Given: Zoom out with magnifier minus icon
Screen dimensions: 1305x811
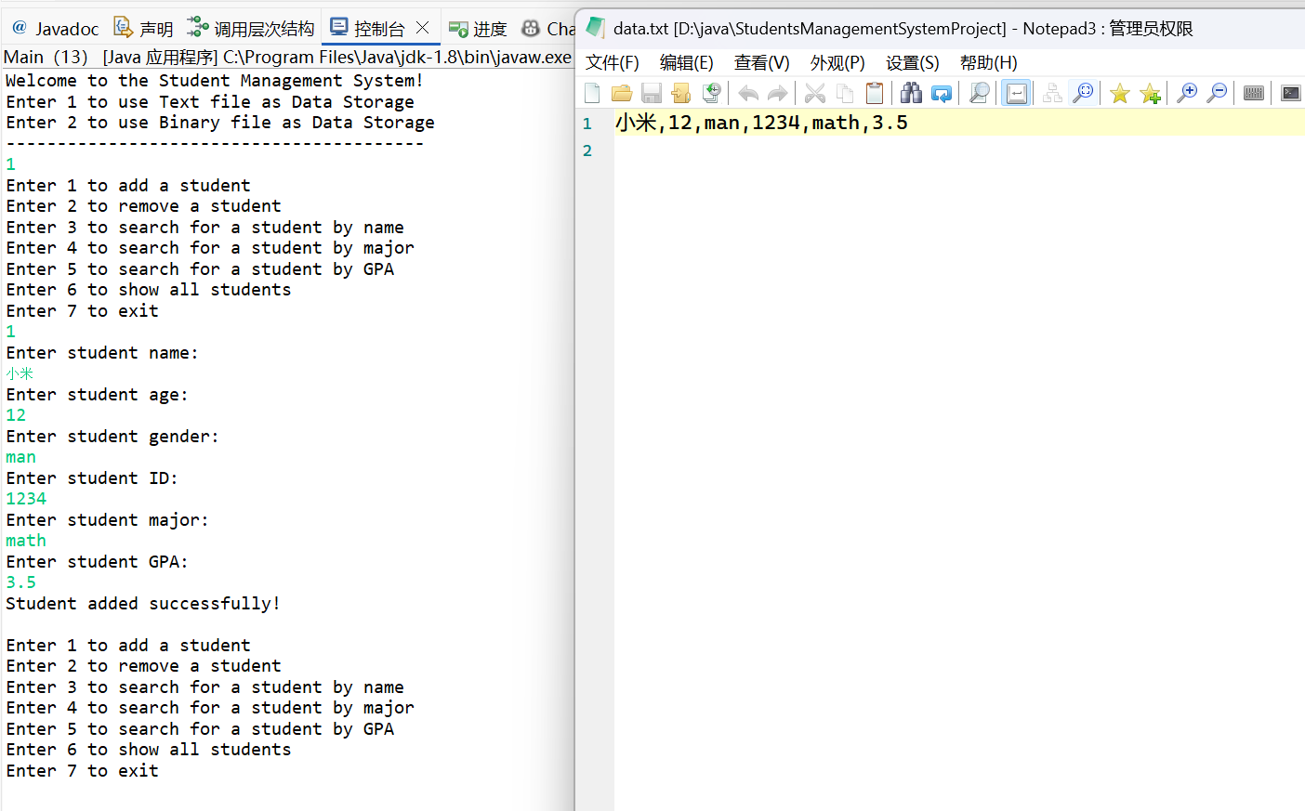Looking at the screenshot, I should [x=1217, y=93].
